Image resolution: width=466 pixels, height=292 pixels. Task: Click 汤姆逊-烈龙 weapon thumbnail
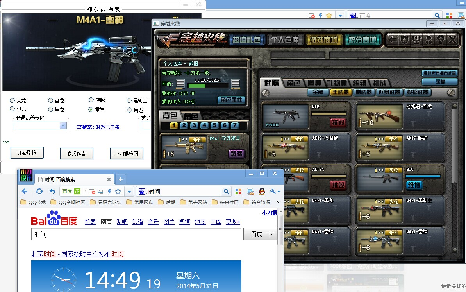(380, 117)
